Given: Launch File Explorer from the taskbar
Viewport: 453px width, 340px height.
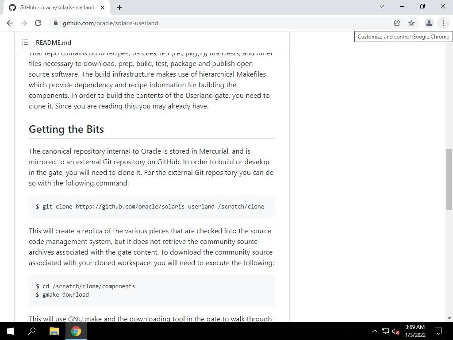Looking at the screenshot, I should pos(54,331).
